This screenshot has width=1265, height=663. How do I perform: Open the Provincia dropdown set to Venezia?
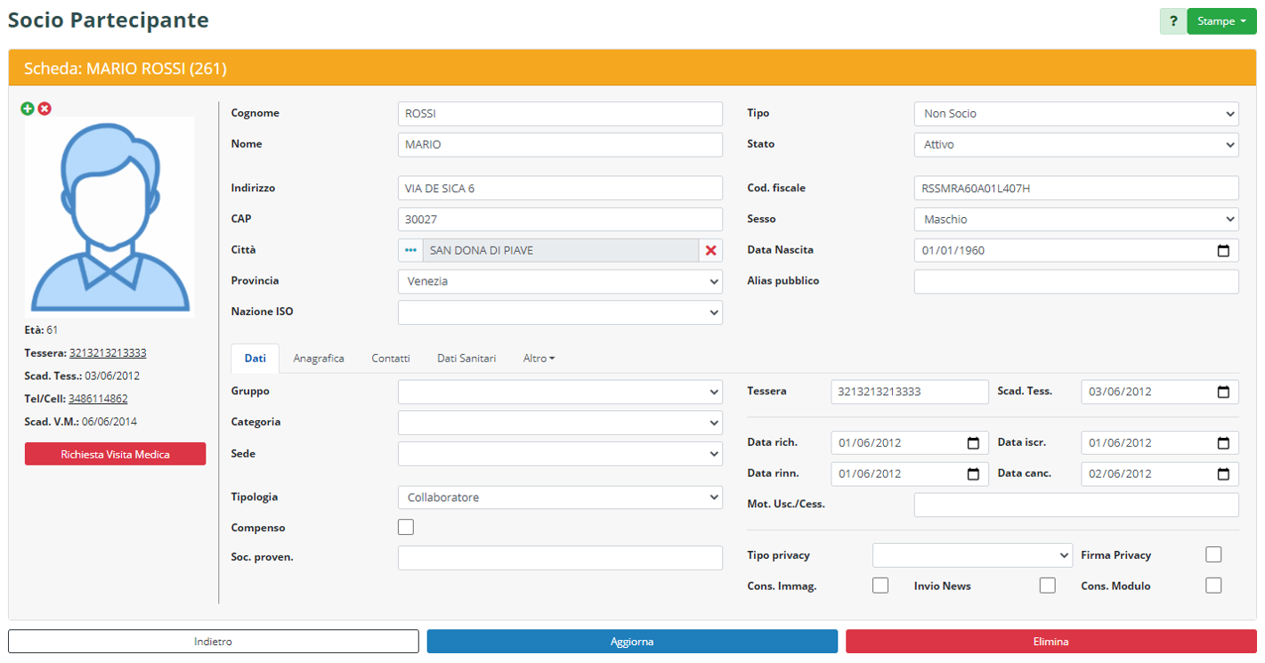tap(560, 282)
